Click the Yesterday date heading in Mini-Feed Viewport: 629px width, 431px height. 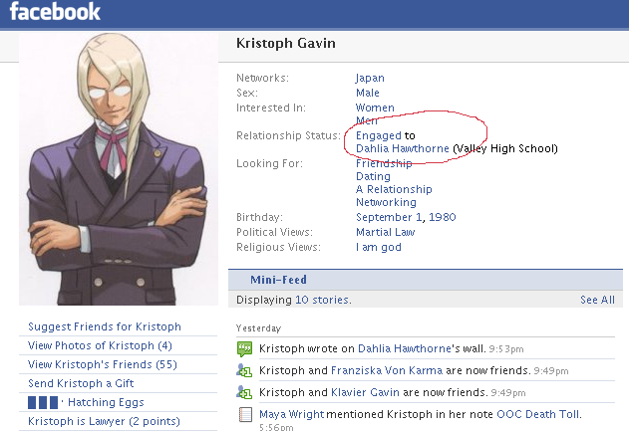(258, 328)
